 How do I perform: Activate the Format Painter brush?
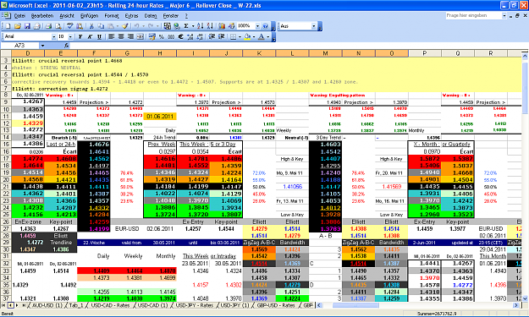(x=124, y=26)
